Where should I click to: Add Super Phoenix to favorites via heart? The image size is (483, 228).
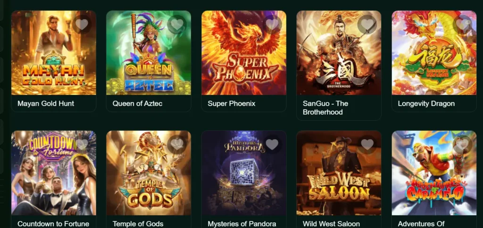[272, 24]
